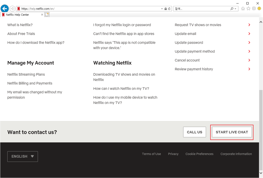263x178 pixels.
Task: Open the browser tools gear icon
Action: click(254, 8)
